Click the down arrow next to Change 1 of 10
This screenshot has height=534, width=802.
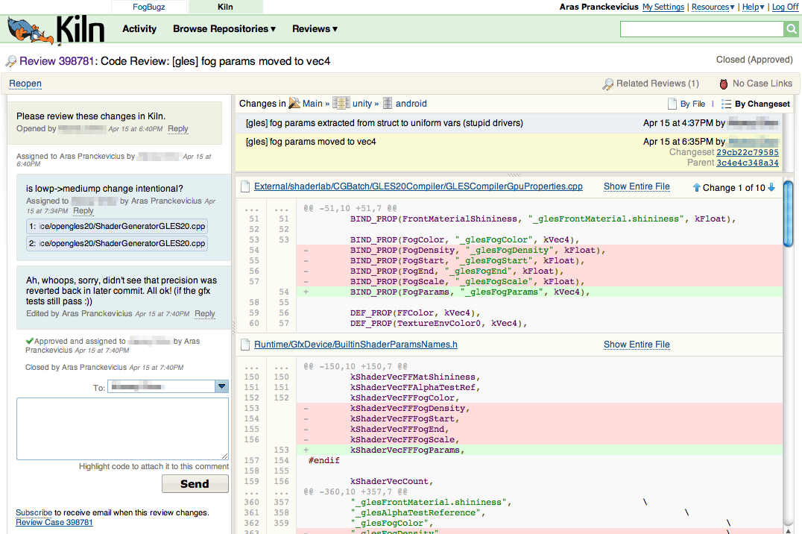771,188
